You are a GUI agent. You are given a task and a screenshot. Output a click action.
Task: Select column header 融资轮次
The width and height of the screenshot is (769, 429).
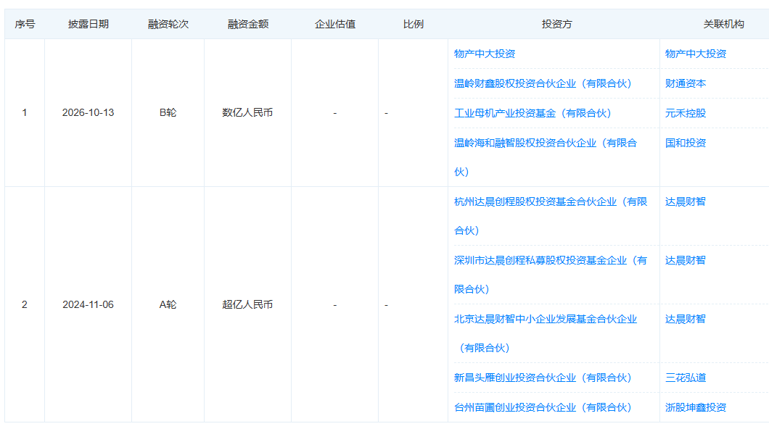168,24
